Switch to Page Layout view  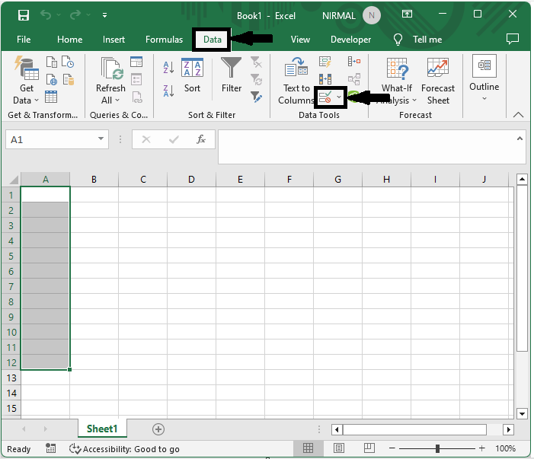(339, 449)
